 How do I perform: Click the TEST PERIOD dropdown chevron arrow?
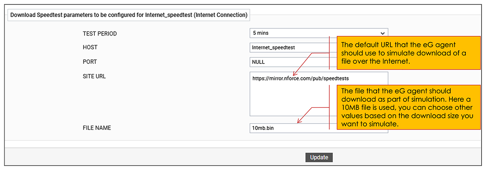[382, 34]
